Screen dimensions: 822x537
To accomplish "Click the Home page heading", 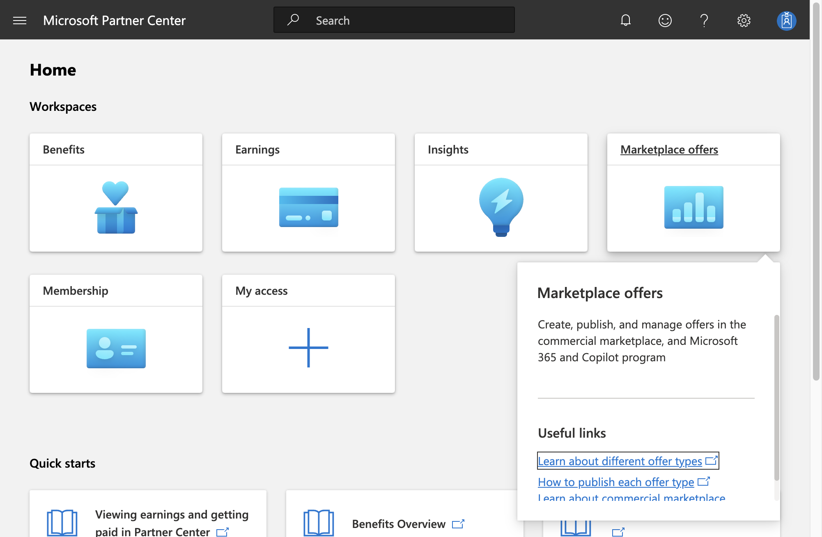I will pyautogui.click(x=53, y=70).
